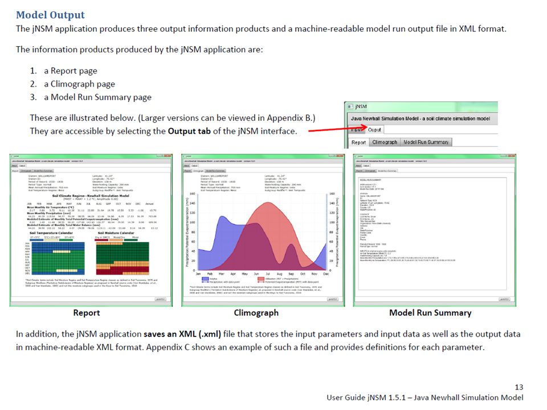Click the jNSM window title icon
This screenshot has height=410, width=547.
point(350,106)
